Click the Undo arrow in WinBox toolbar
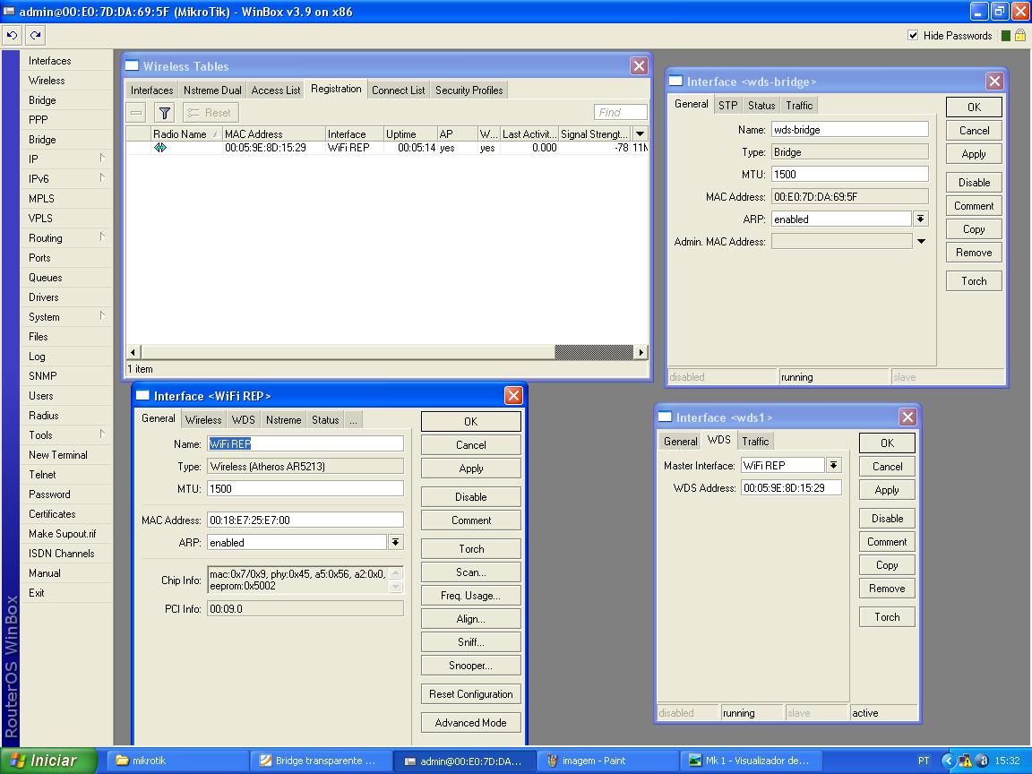The height and width of the screenshot is (774, 1032). coord(13,36)
